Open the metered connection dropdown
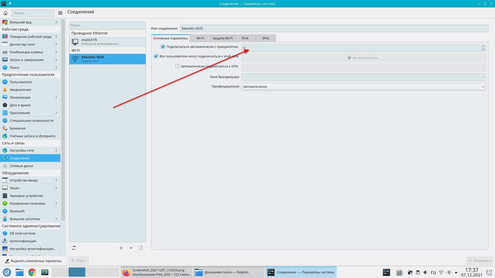 [364, 86]
